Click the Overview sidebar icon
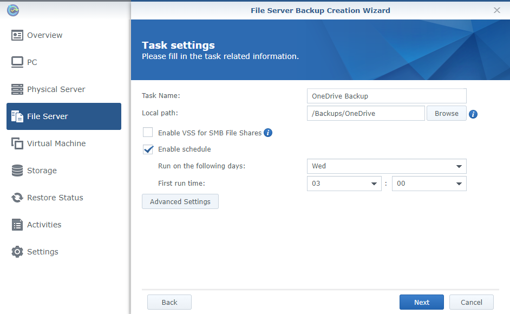 [x=17, y=35]
